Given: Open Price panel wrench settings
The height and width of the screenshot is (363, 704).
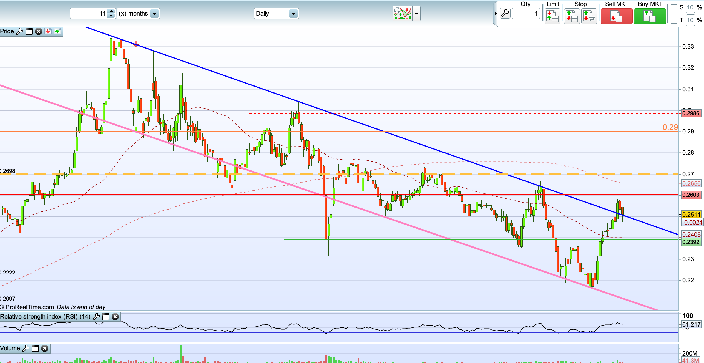Looking at the screenshot, I should tap(20, 31).
